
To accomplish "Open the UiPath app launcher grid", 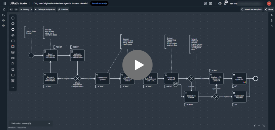I will (5, 3).
